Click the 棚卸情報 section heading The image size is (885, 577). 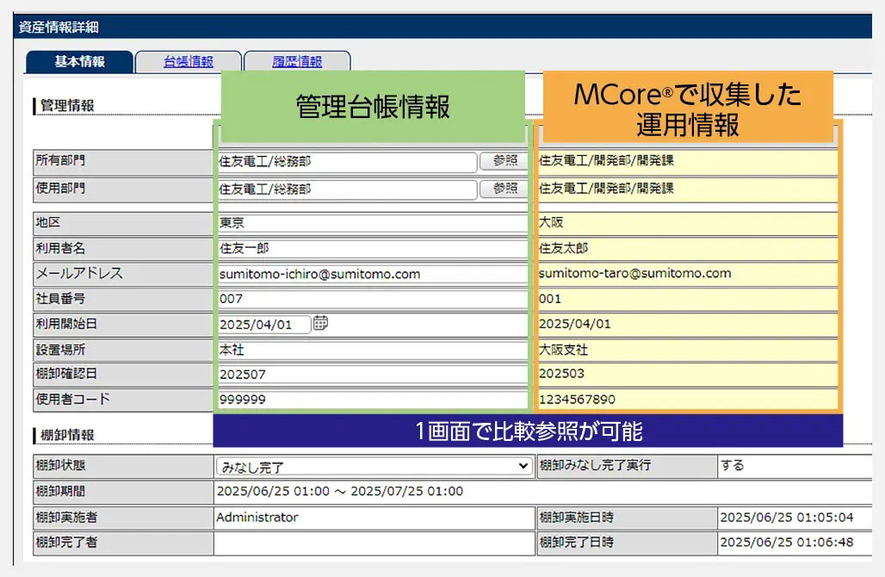(x=66, y=435)
